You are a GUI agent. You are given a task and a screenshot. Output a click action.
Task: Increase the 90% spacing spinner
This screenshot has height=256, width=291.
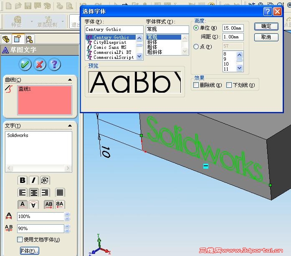tap(67, 226)
